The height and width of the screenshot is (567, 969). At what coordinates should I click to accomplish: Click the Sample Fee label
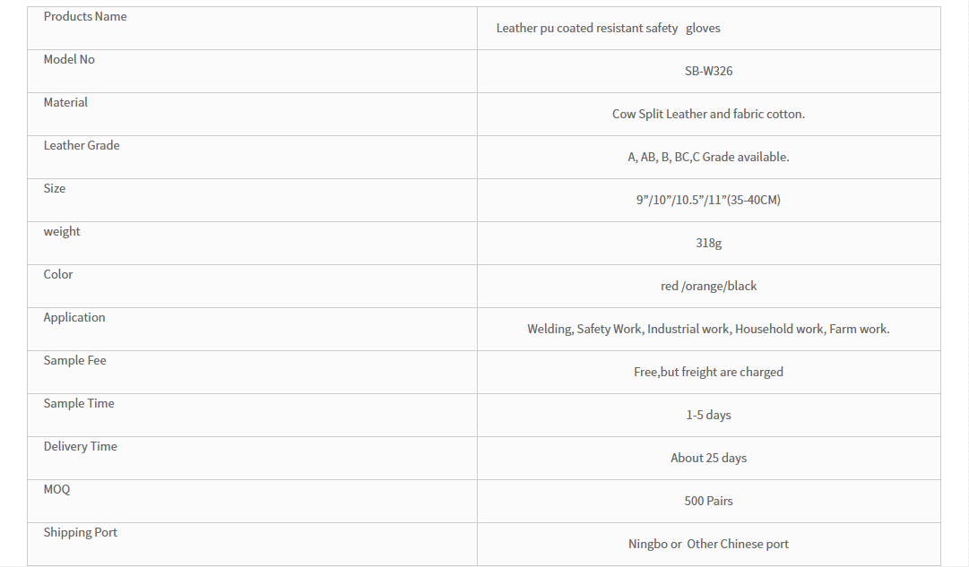click(x=74, y=361)
